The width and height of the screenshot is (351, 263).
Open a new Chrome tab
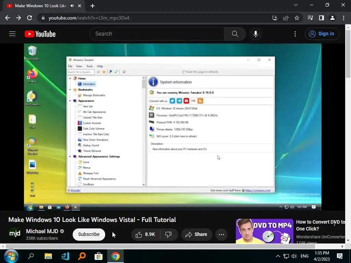tap(93, 6)
